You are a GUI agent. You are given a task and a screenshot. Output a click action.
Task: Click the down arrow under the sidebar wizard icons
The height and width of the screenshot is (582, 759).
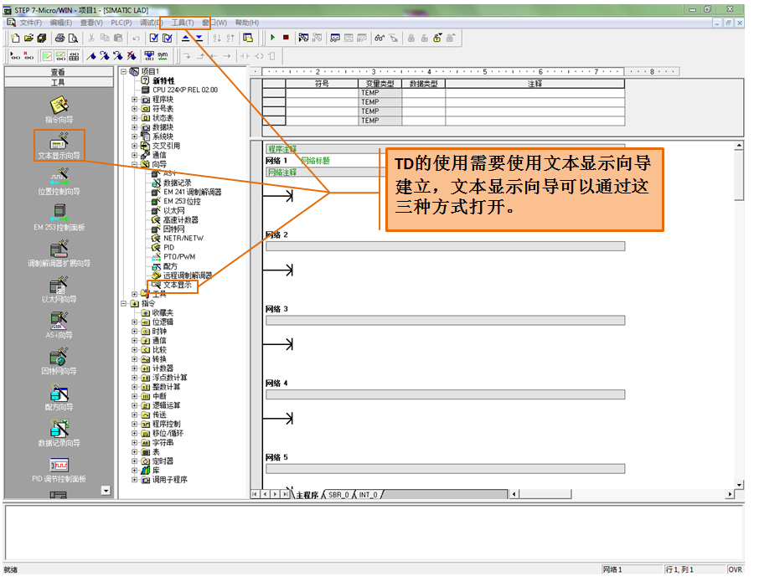tap(106, 491)
